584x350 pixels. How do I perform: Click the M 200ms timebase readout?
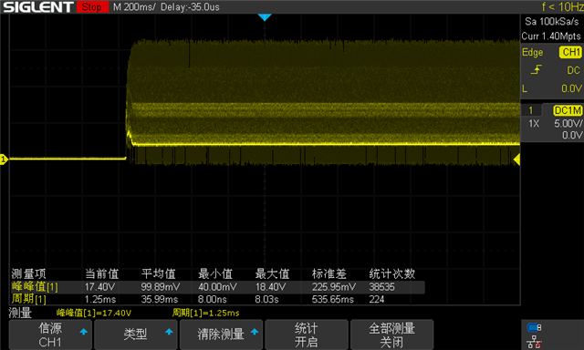coord(134,6)
